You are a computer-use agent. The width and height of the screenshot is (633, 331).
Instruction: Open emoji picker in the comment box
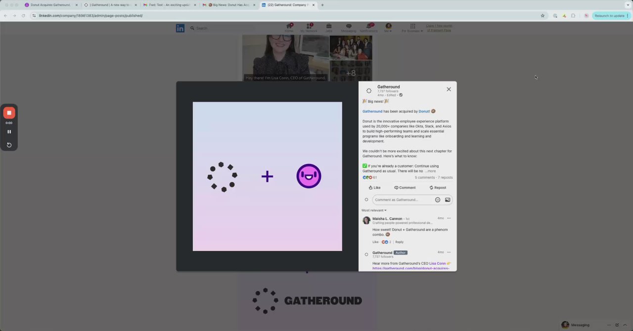438,200
